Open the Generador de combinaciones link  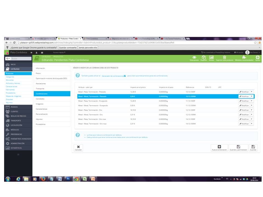[114, 76]
